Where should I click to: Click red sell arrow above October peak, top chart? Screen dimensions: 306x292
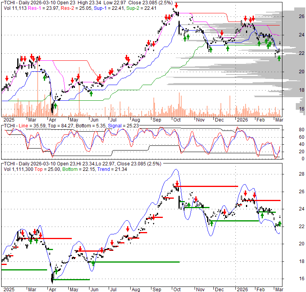[176, 5]
